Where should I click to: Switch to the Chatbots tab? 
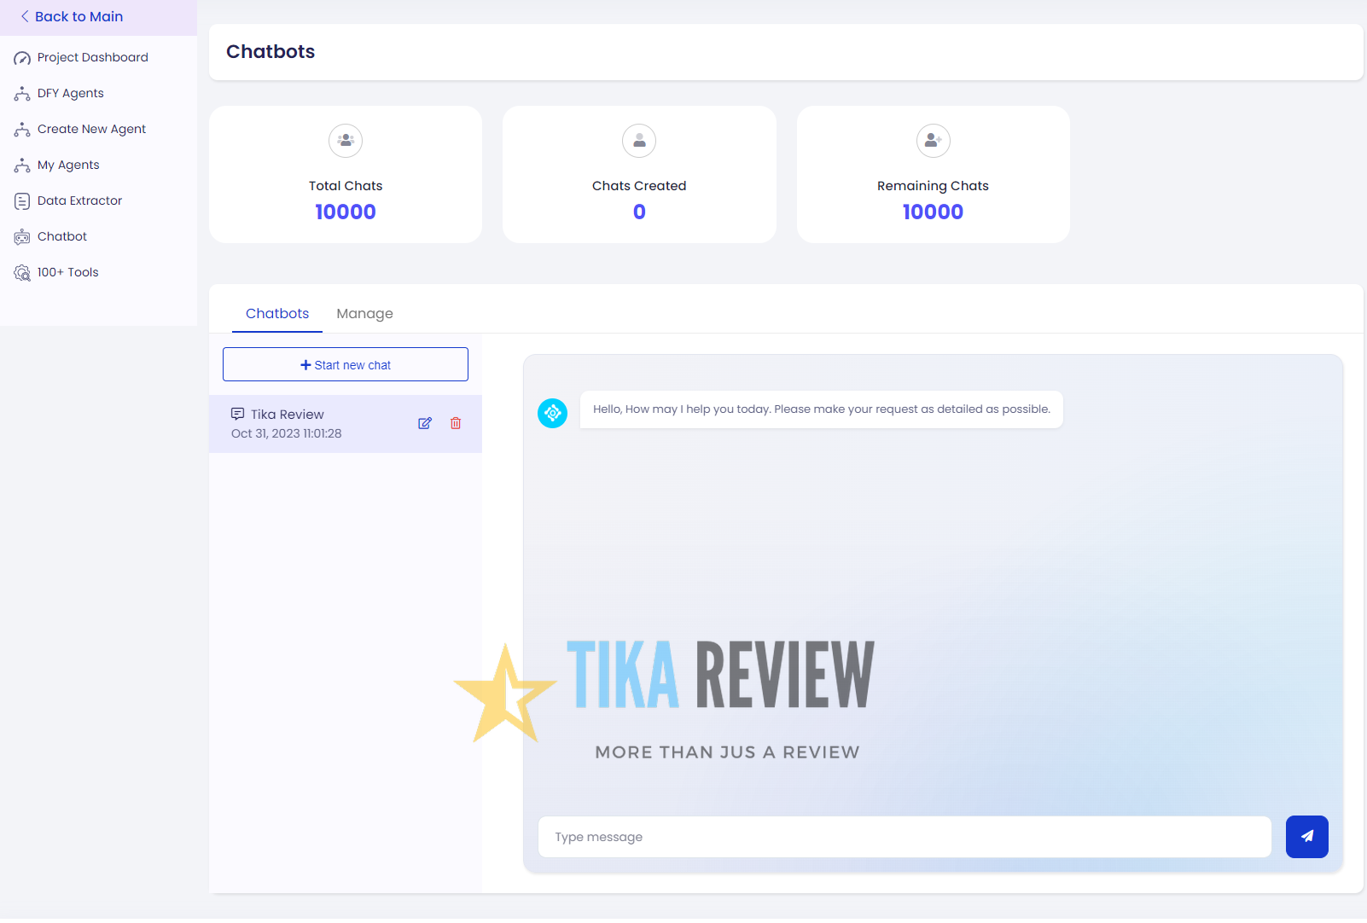pos(277,313)
